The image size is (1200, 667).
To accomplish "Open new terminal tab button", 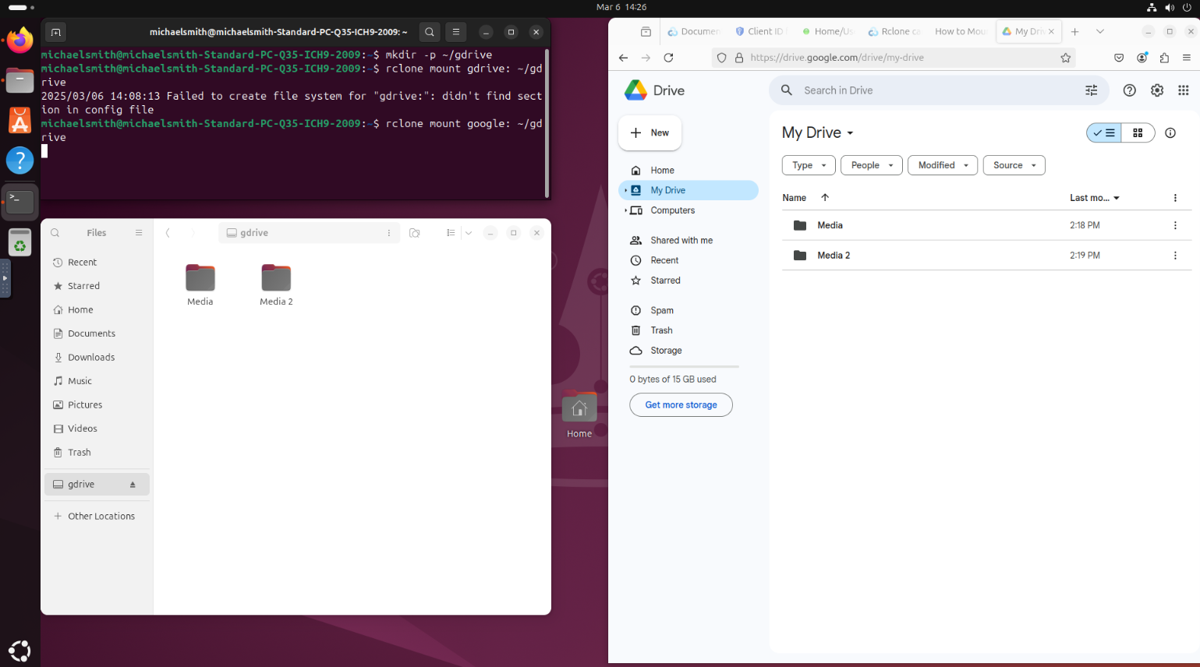I will pyautogui.click(x=55, y=32).
